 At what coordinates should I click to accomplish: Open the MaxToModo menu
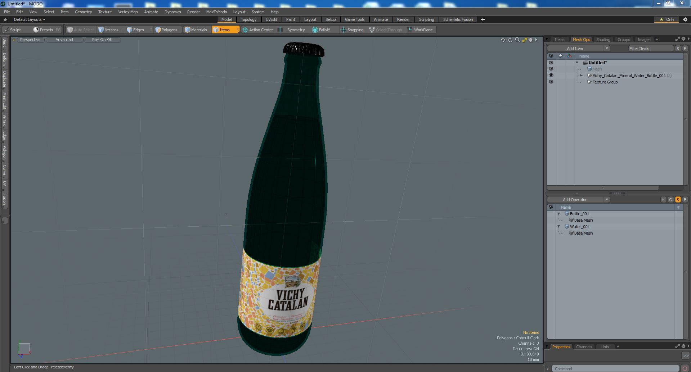click(216, 12)
